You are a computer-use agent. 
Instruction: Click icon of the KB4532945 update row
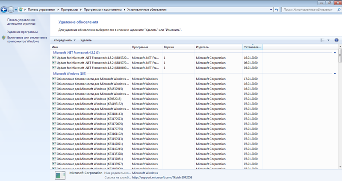pos(54,89)
